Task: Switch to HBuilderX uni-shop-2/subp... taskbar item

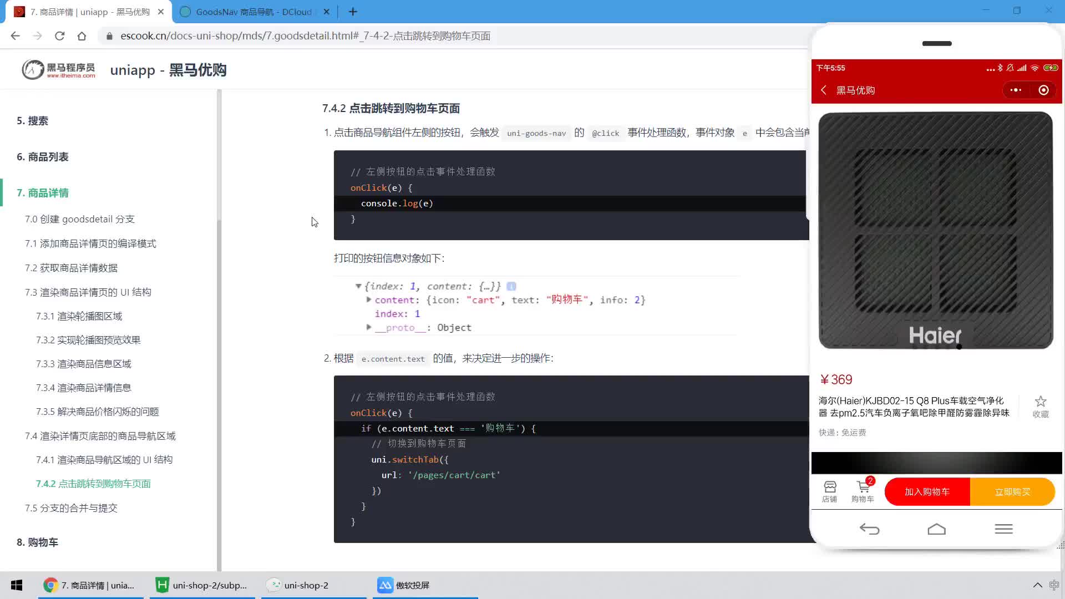Action: coord(202,585)
